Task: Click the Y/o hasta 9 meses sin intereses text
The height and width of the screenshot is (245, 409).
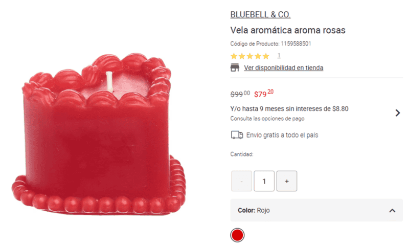Action: (x=289, y=109)
